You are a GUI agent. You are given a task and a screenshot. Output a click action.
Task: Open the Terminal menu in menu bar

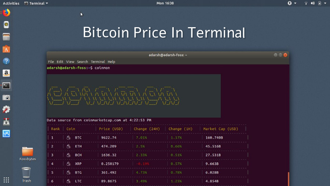click(98, 62)
